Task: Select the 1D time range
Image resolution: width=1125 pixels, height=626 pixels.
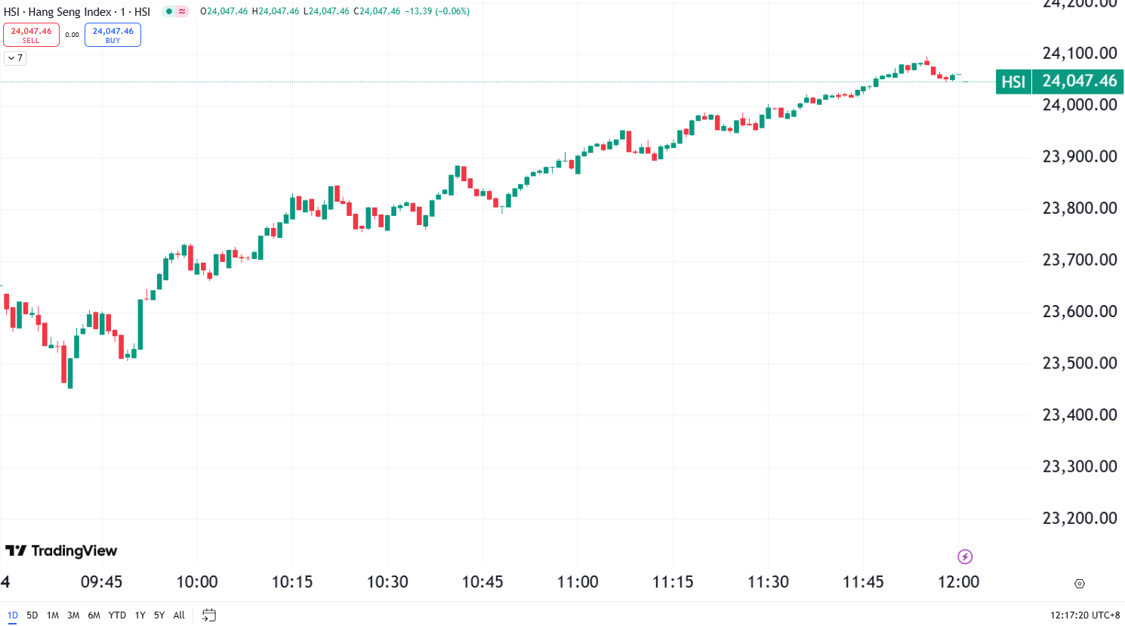Action: [12, 615]
